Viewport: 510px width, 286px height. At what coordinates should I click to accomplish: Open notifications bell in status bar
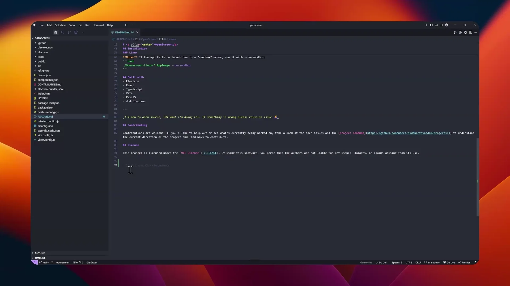(x=475, y=262)
